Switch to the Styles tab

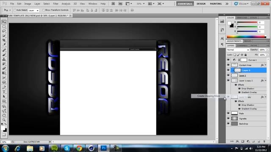click(x=253, y=18)
